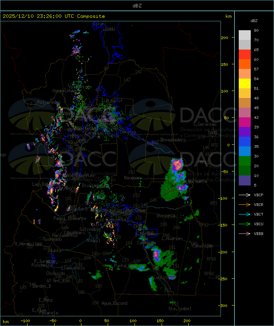Click the -100 tick on the bottom axis
The image size is (274, 326).
pos(25,321)
